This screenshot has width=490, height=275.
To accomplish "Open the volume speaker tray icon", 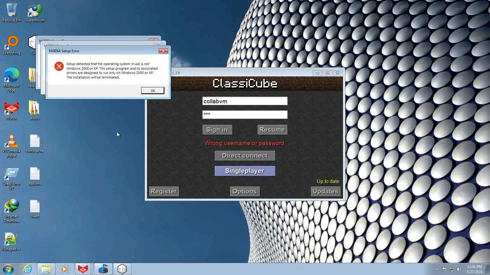I will point(459,269).
